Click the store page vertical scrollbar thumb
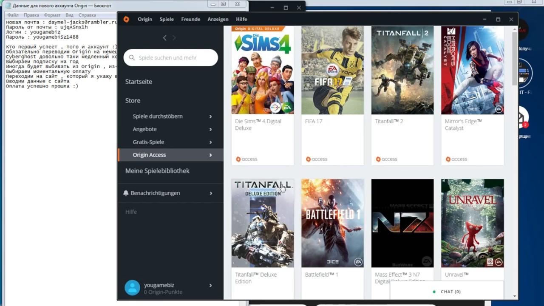The height and width of the screenshot is (306, 544). (x=515, y=59)
